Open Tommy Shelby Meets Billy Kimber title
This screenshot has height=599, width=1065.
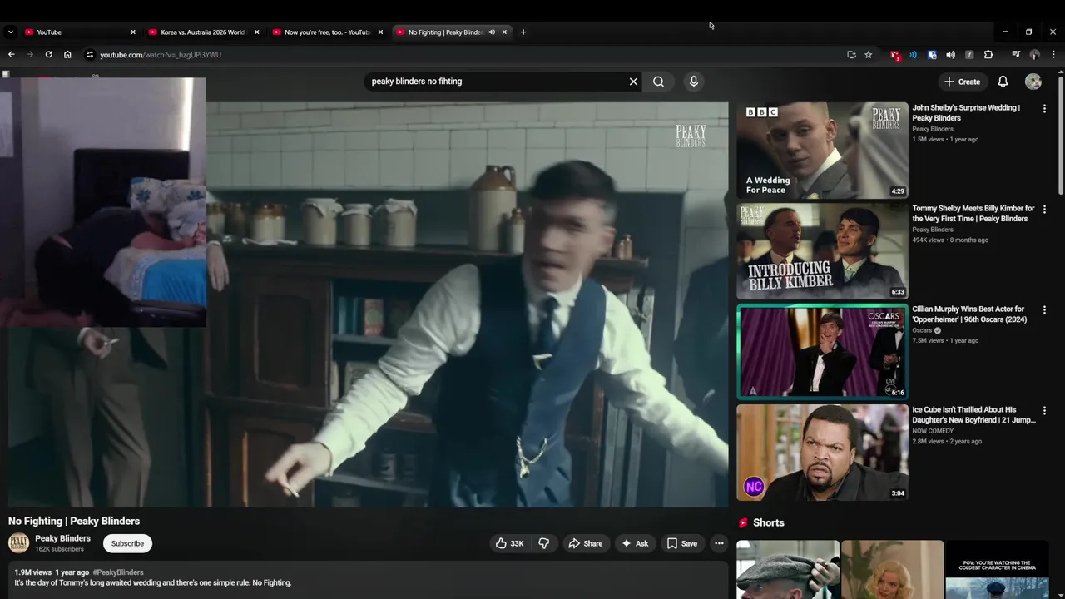click(973, 213)
